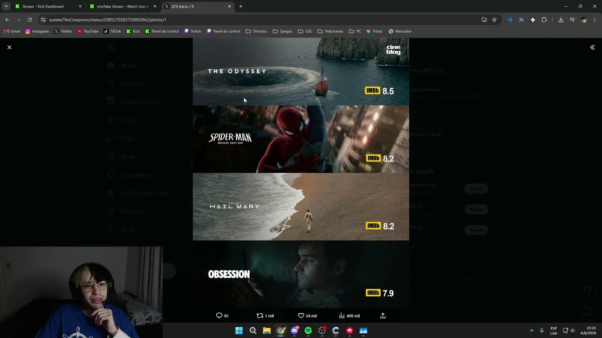Screen dimensions: 602x338
Task: Open the Twitch Panel de control bookmark
Action: [x=223, y=31]
